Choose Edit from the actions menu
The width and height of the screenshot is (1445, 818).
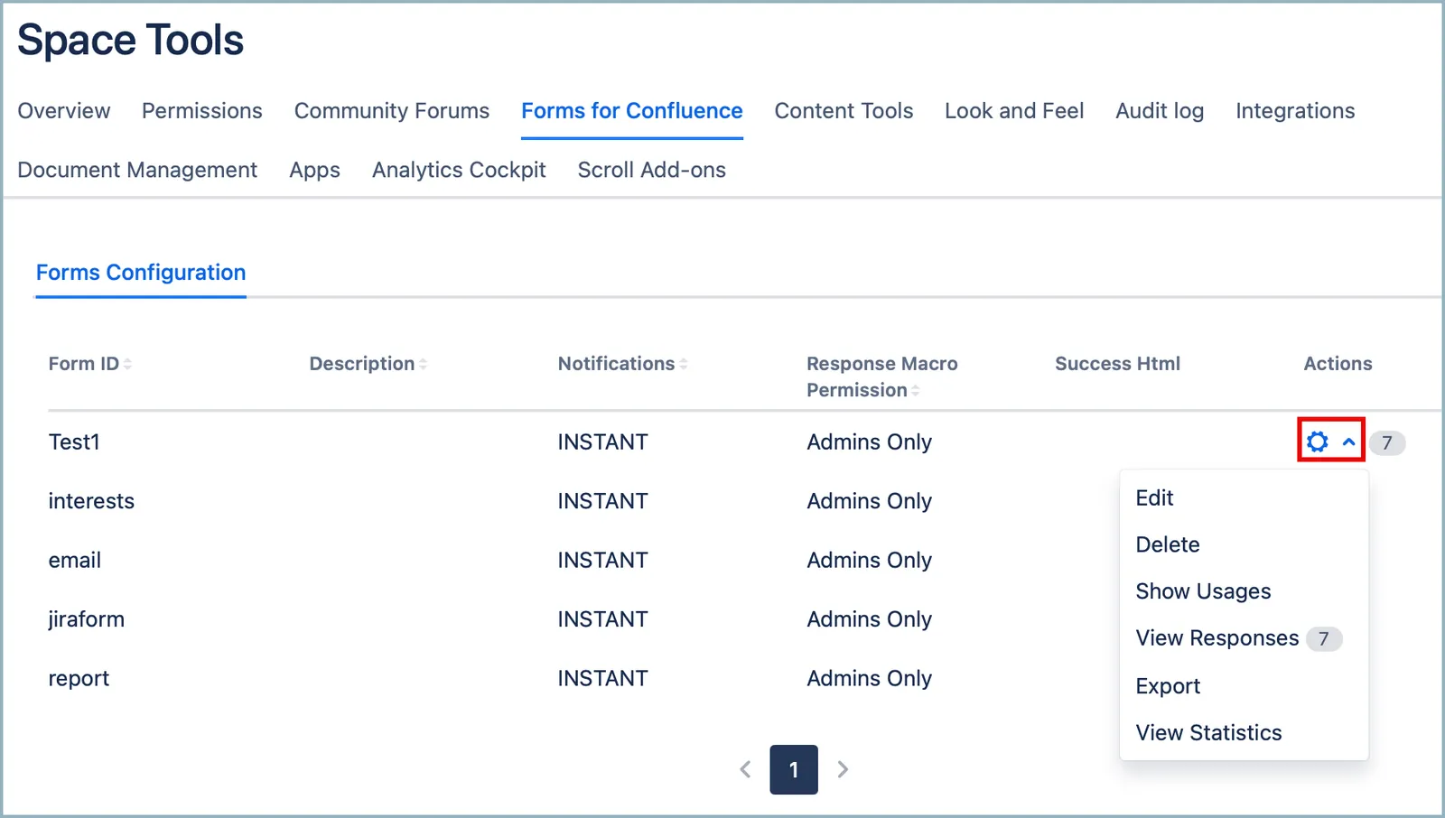pyautogui.click(x=1154, y=497)
